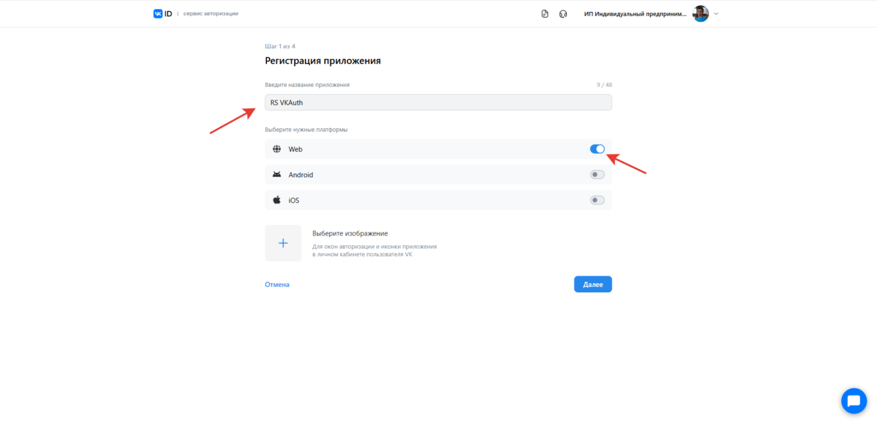Focus the application name input field
Viewport: 877px width, 424px height.
point(438,103)
